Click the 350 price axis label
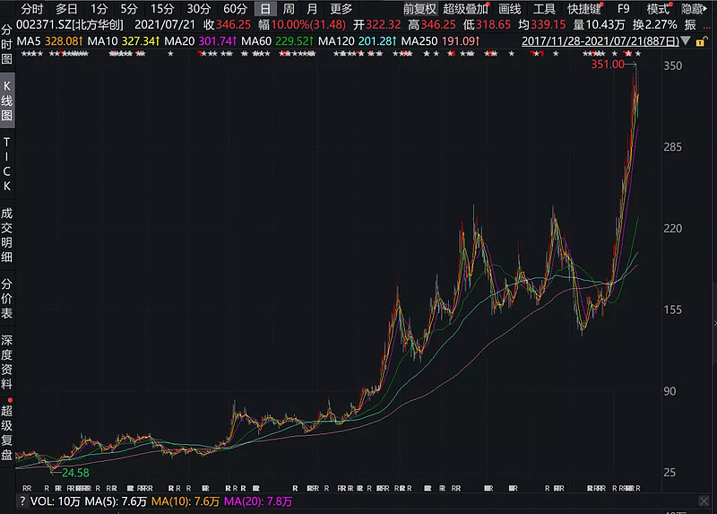Image resolution: width=717 pixels, height=514 pixels. (672, 65)
